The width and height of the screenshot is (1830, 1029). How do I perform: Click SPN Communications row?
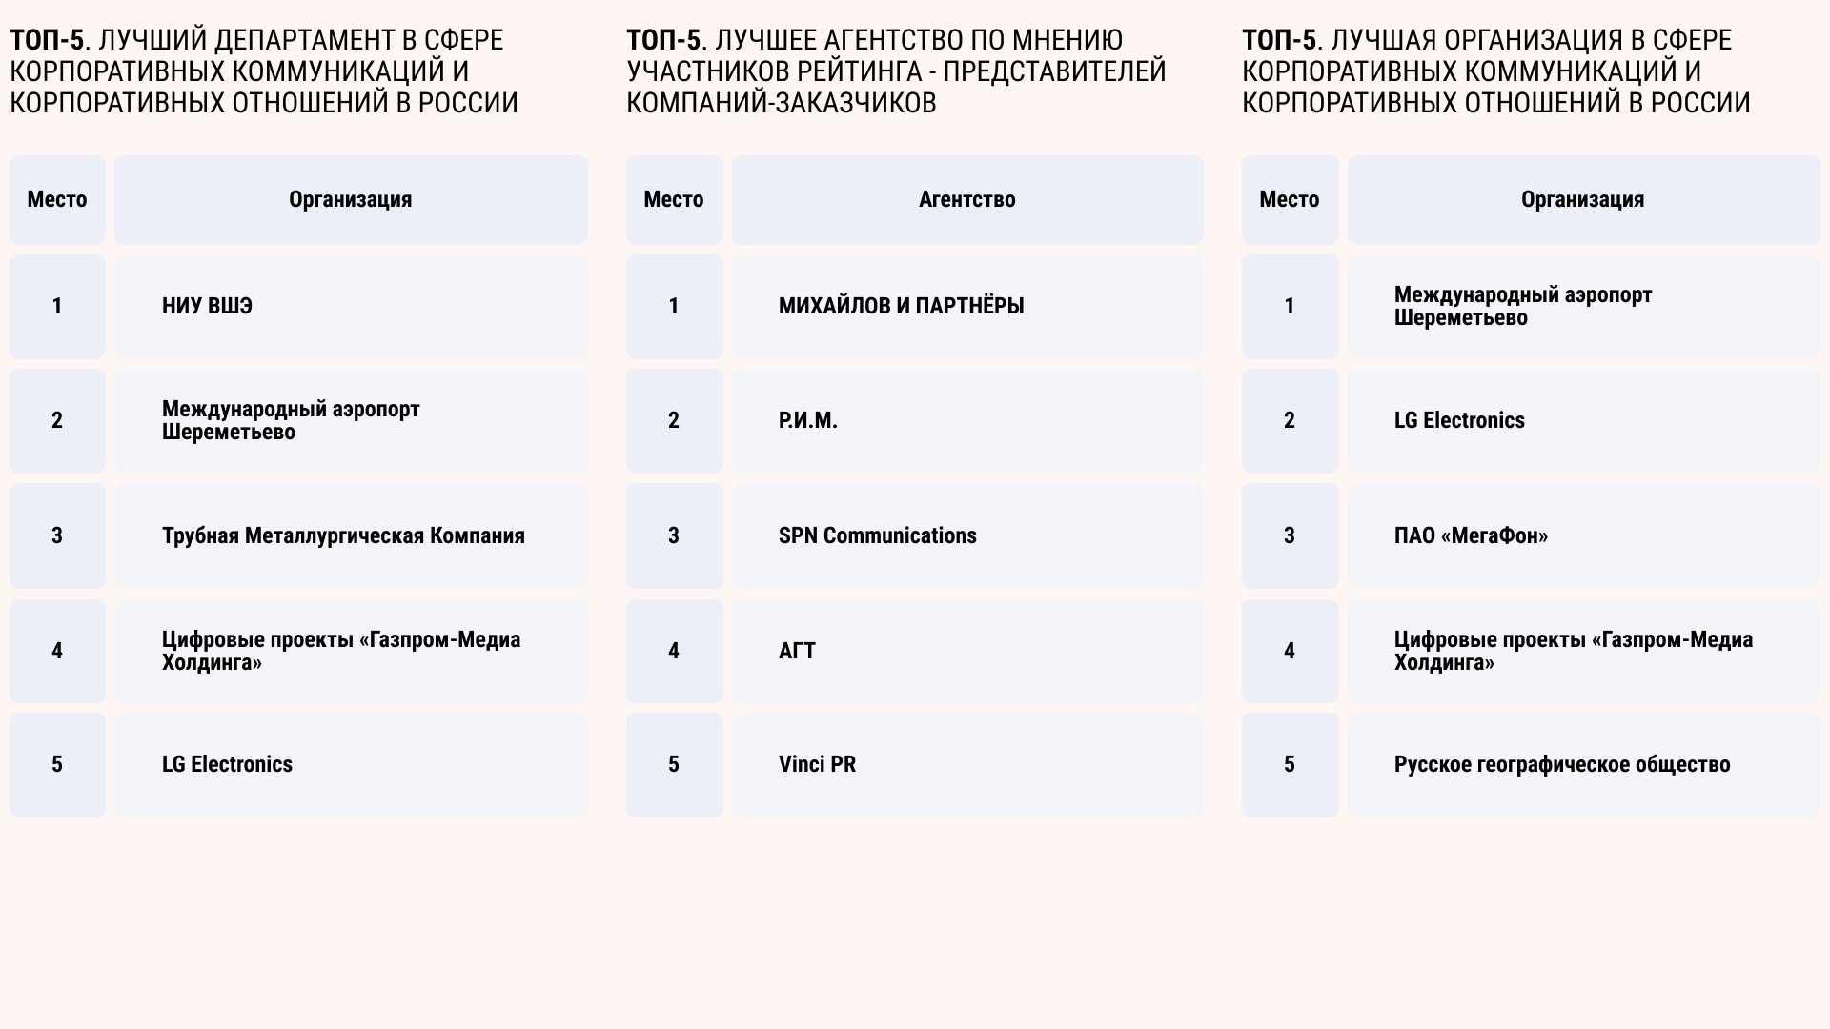[877, 535]
